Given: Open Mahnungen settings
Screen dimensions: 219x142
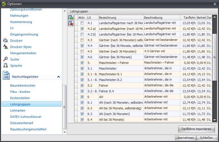Looking at the screenshot, I should click(19, 16).
